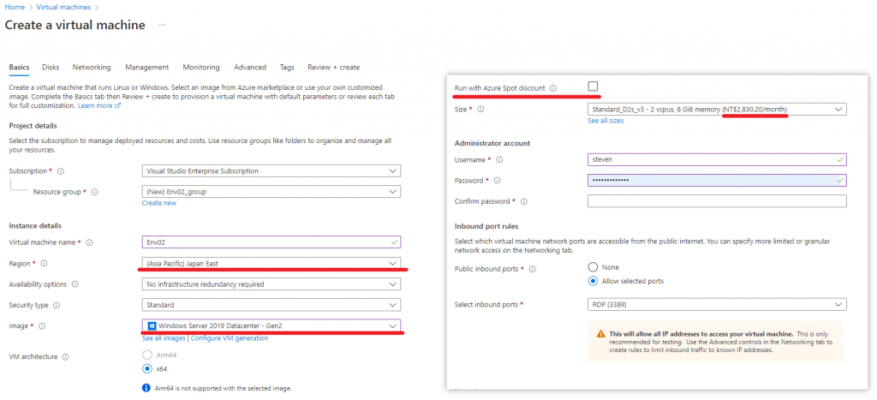Screen dimensions: 877x400
Task: Click the Size info icon
Action: point(480,109)
